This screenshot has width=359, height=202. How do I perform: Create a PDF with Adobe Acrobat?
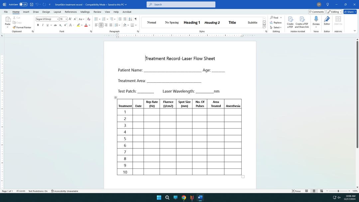pos(290,22)
